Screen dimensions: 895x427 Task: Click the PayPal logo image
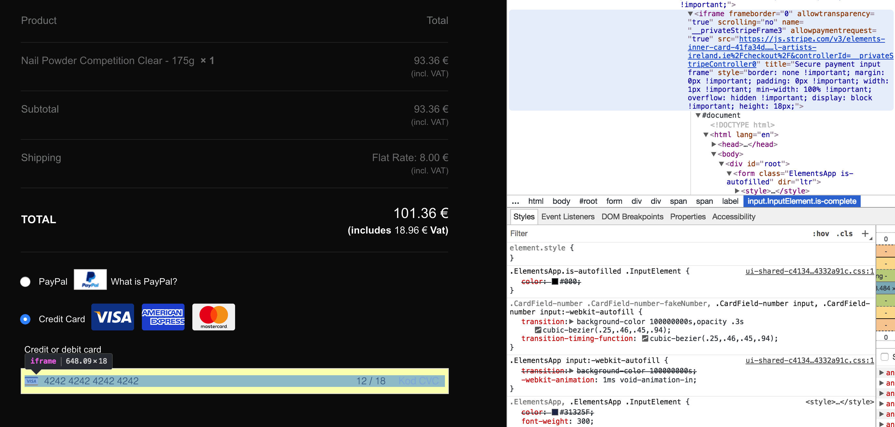point(90,279)
